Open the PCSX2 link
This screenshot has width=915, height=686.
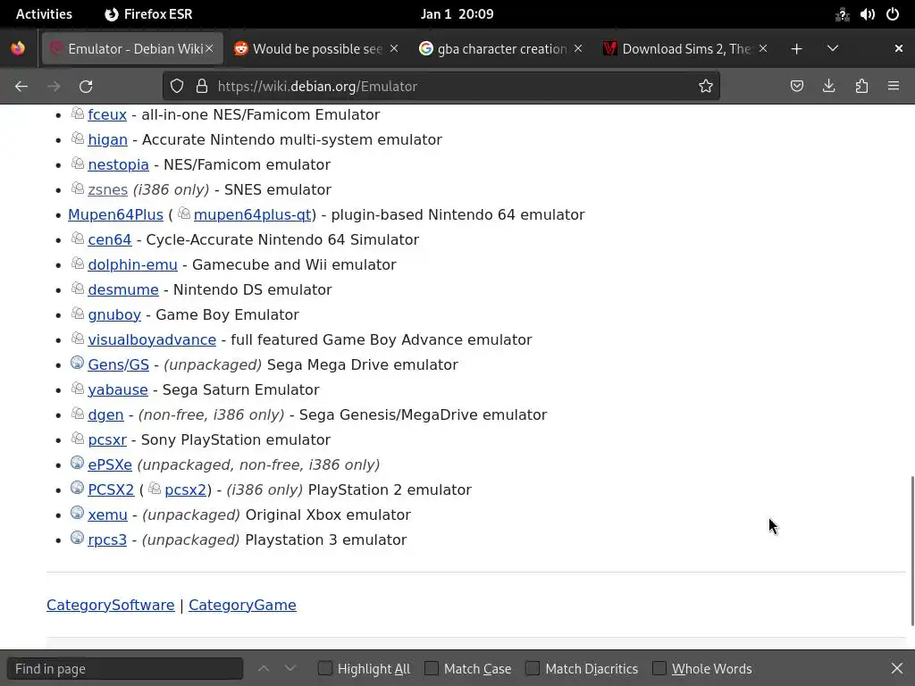click(x=111, y=490)
